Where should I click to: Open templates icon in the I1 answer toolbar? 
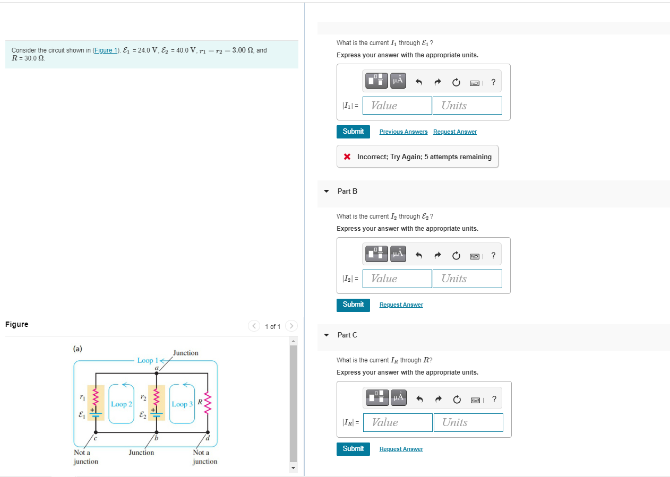pos(377,81)
